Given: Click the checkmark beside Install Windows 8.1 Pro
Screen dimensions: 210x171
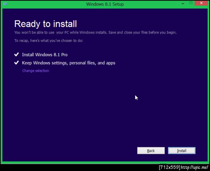Looking at the screenshot, I should [x=16, y=54].
